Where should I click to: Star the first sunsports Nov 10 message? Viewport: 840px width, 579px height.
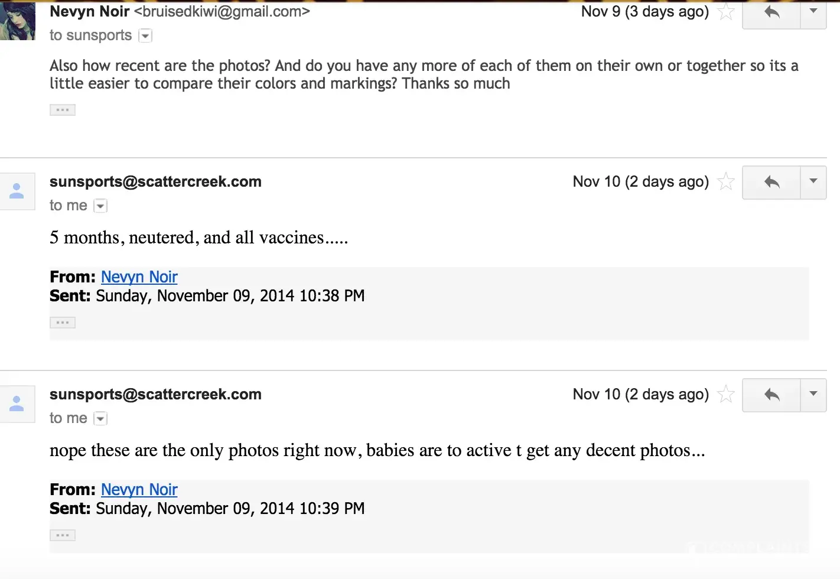click(725, 181)
